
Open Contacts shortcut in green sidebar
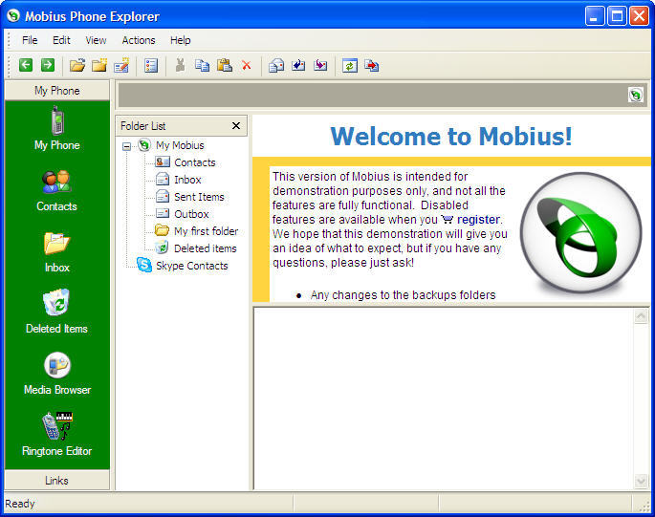[56, 190]
